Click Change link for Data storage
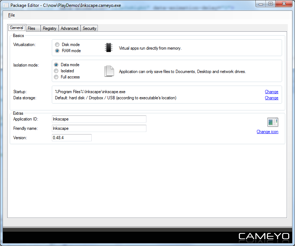This screenshot has width=295, height=246. point(272,98)
